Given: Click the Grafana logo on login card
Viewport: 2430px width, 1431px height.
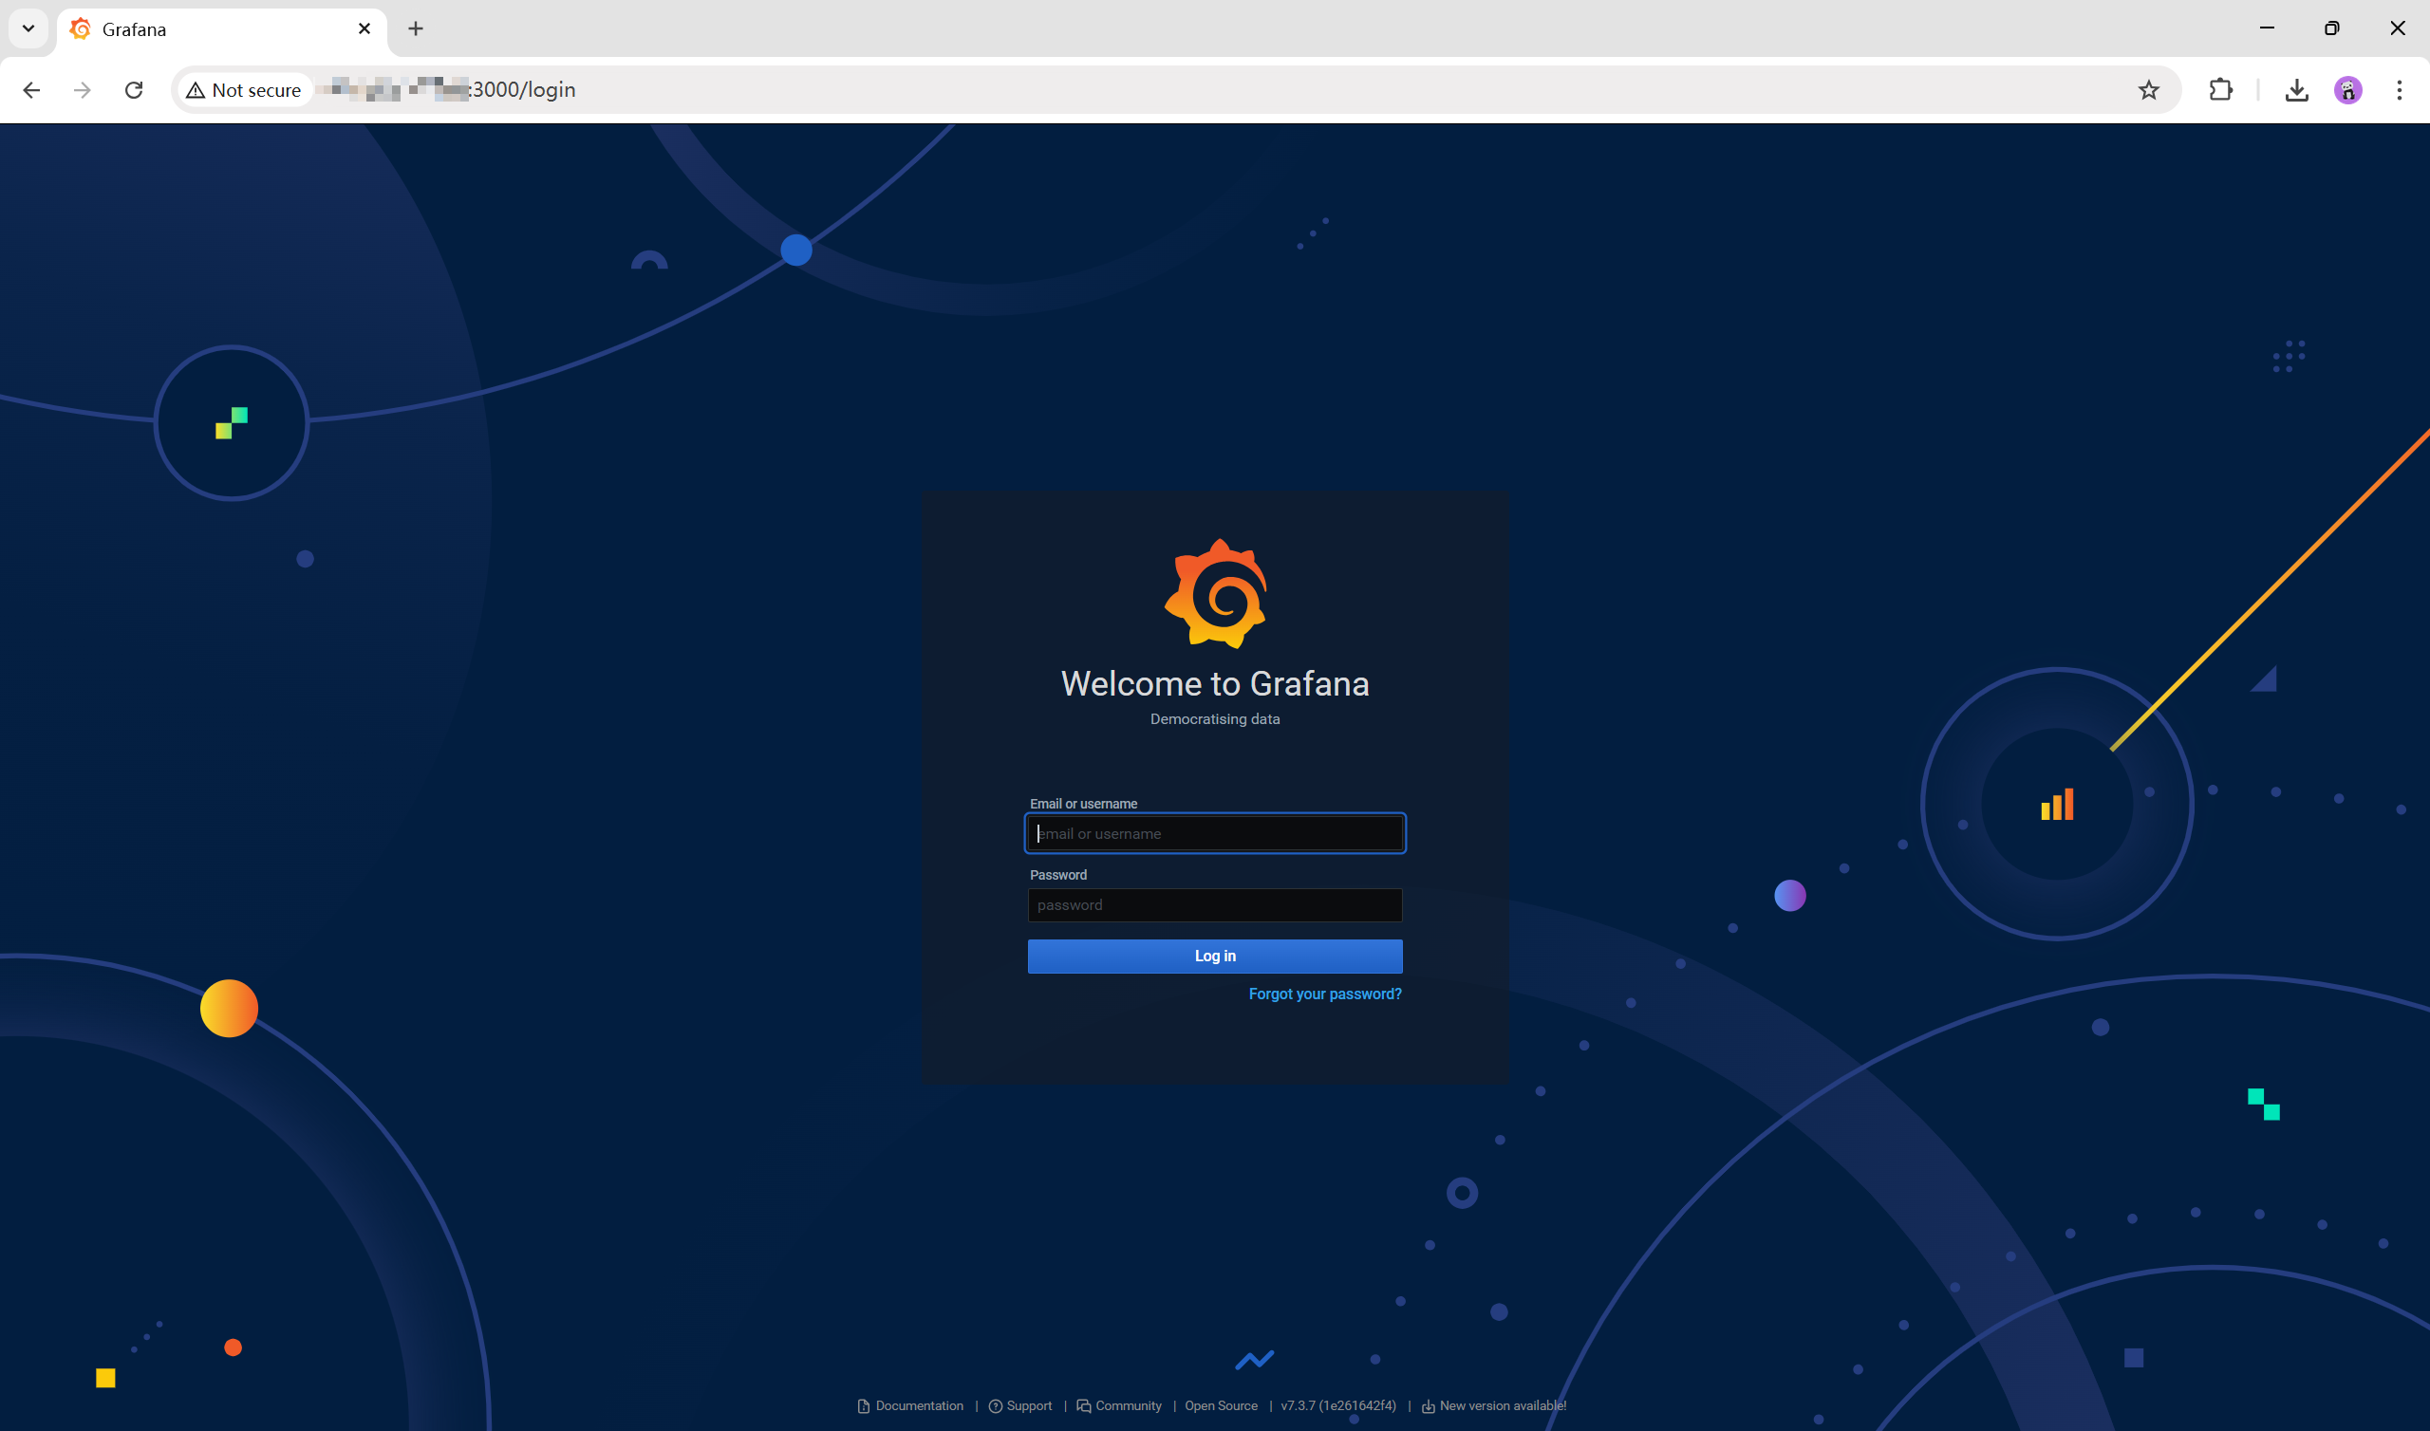Looking at the screenshot, I should pos(1215,593).
